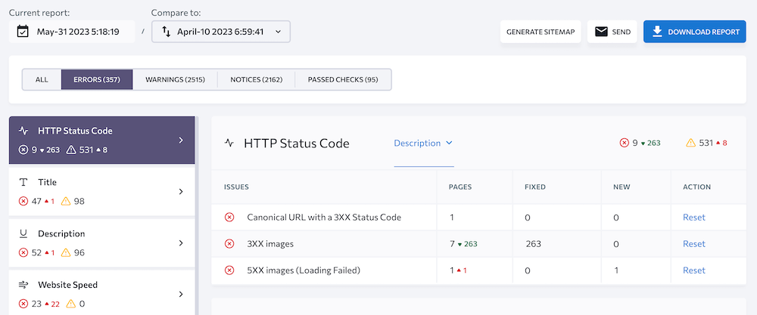This screenshot has height=315, width=757.
Task: Click the pulse icon next to the HTTP Status Code heading
Action: coord(229,143)
